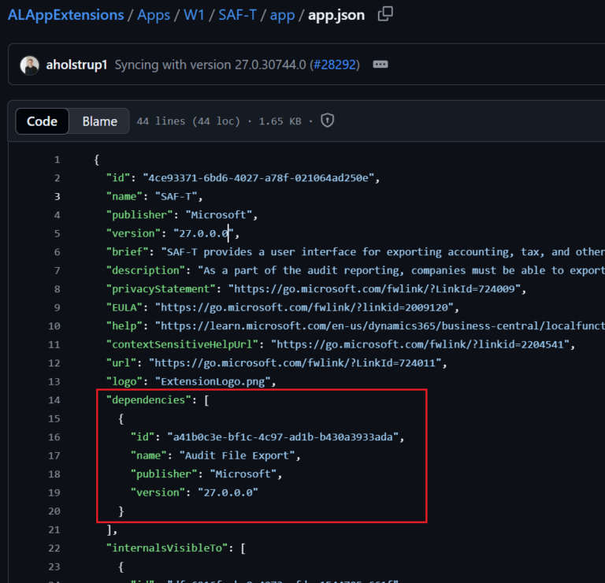Viewport: 605px width, 583px height.
Task: Select line number 1 in the gutter
Action: click(x=57, y=160)
